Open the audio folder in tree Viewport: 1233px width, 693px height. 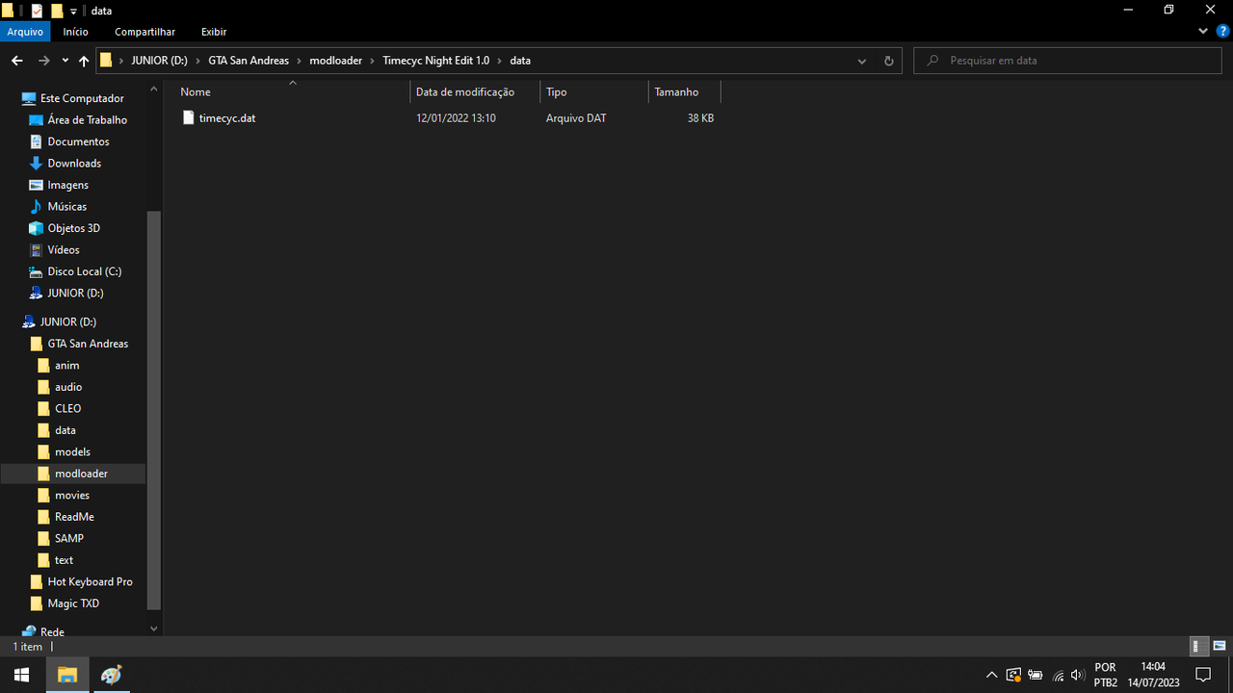pos(68,387)
